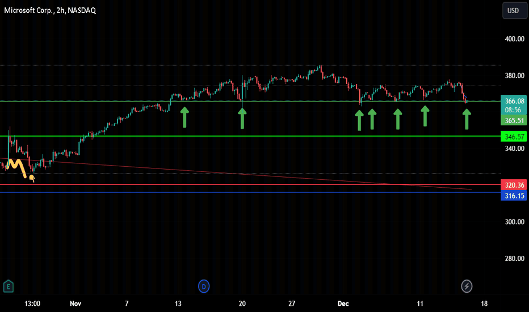The height and width of the screenshot is (312, 529).
Task: Click the 20 date label on time axis
Action: (x=242, y=303)
